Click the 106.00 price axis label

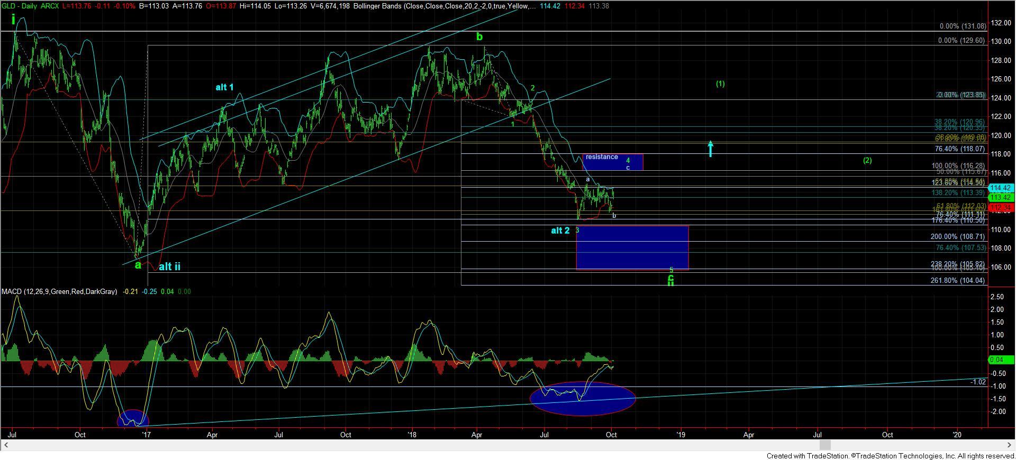pyautogui.click(x=1000, y=268)
